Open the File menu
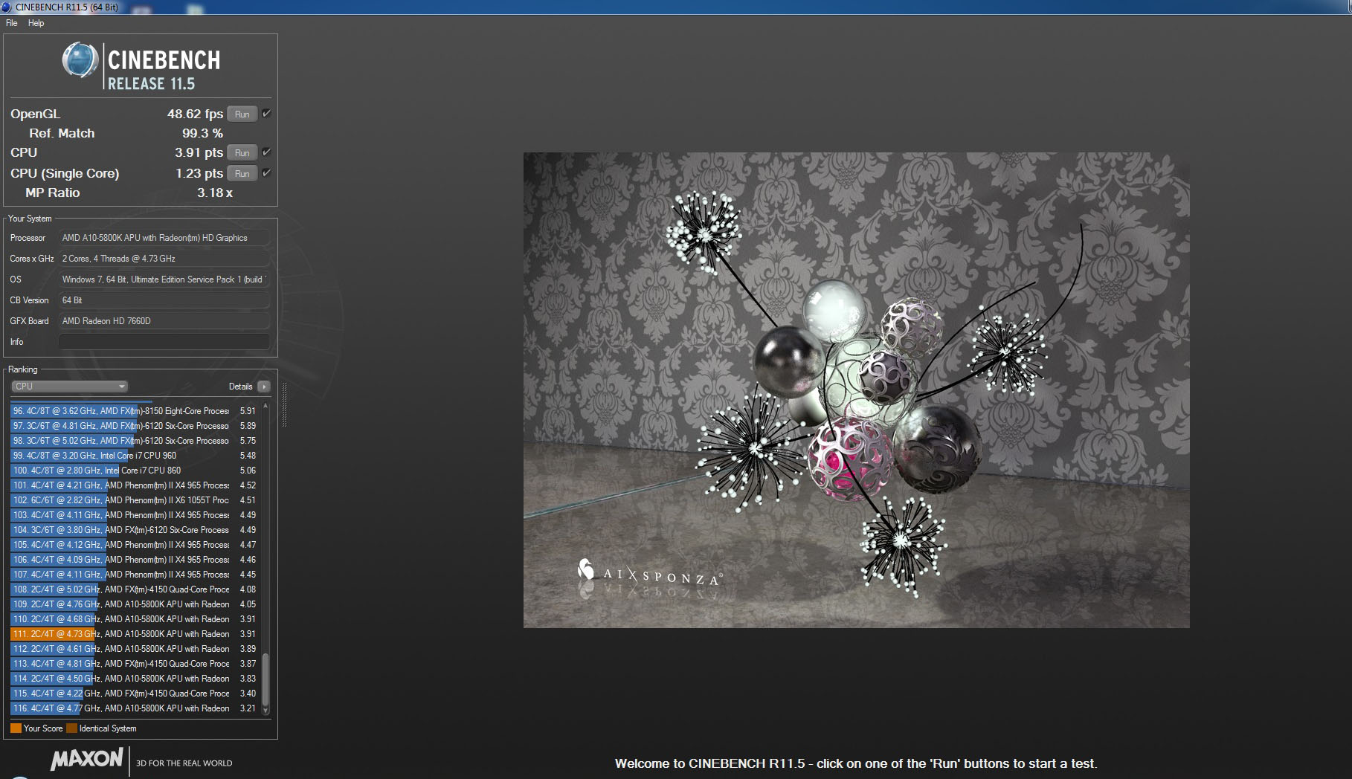 (x=12, y=23)
